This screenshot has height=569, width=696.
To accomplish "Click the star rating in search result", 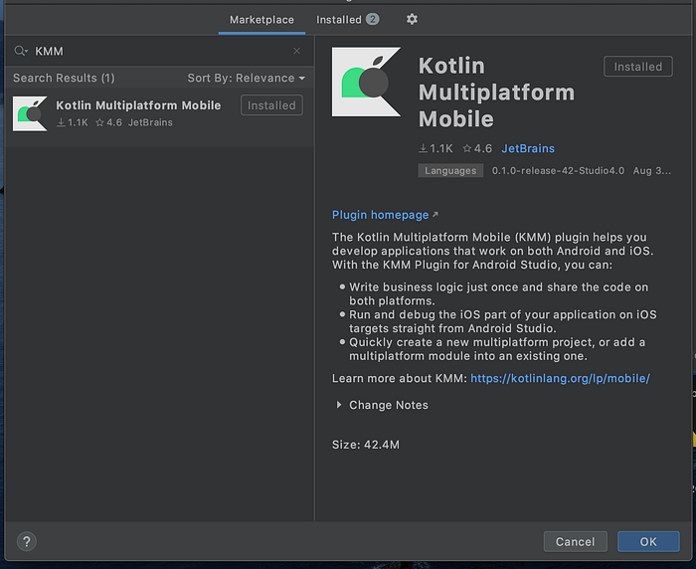I will point(108,122).
